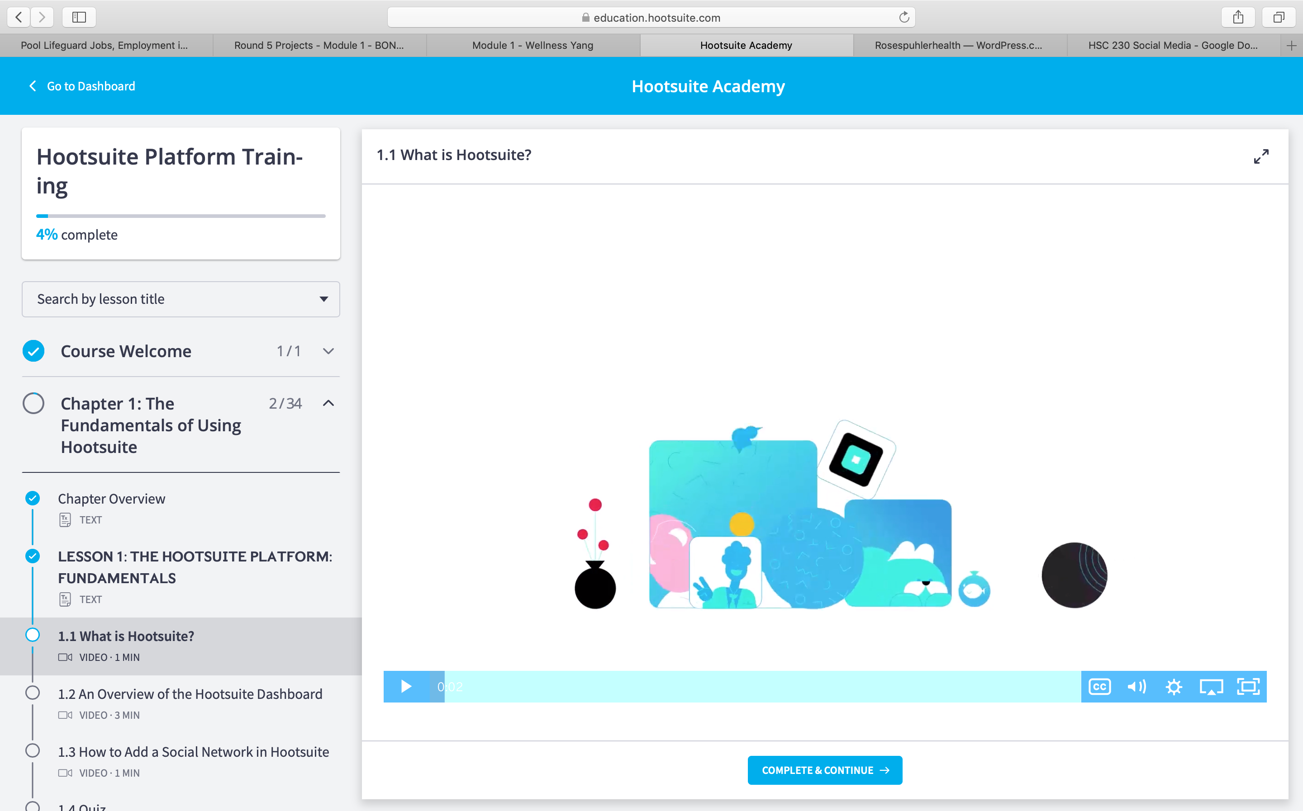Click the 1.1 What is Hootsuite completion circle
Image resolution: width=1303 pixels, height=811 pixels.
[33, 635]
